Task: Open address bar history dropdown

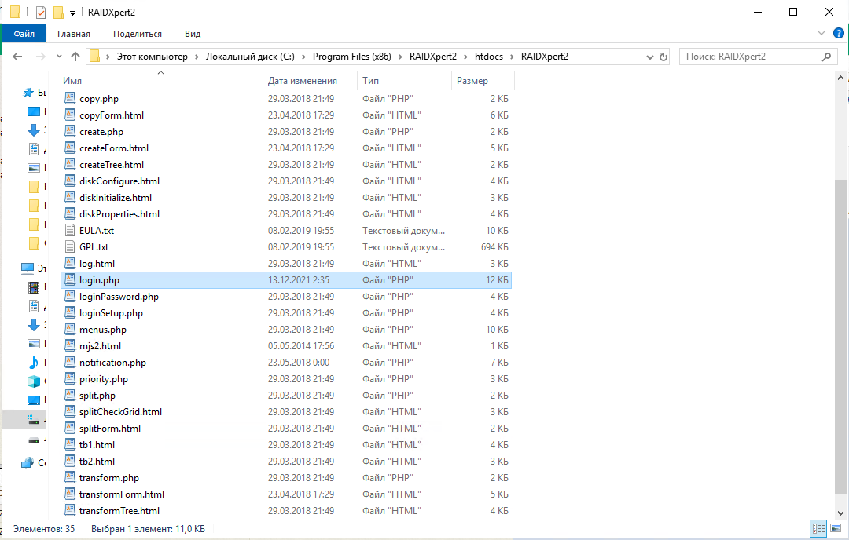Action: click(650, 57)
